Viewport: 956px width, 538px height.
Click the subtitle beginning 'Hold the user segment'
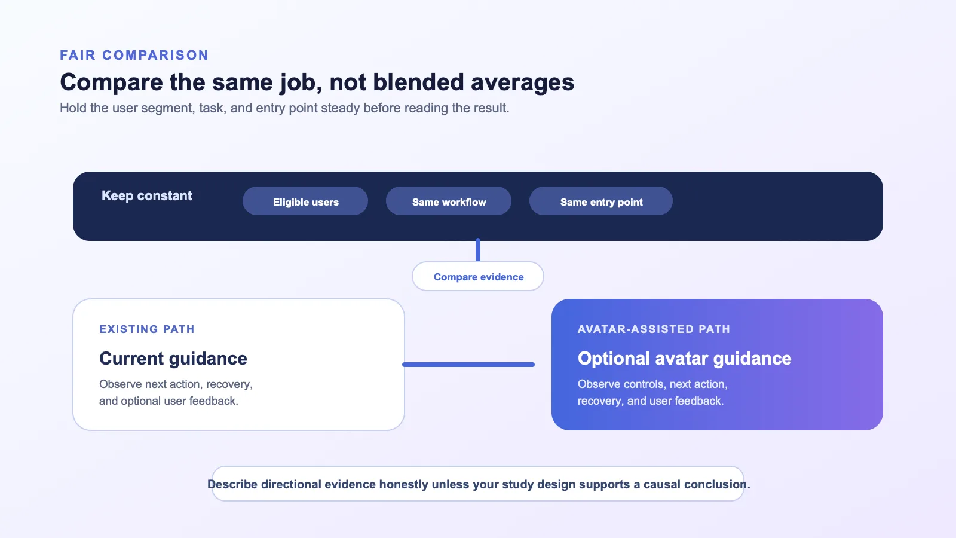(284, 108)
